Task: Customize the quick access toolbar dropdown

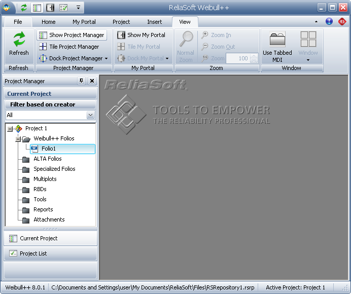Action: (x=78, y=8)
